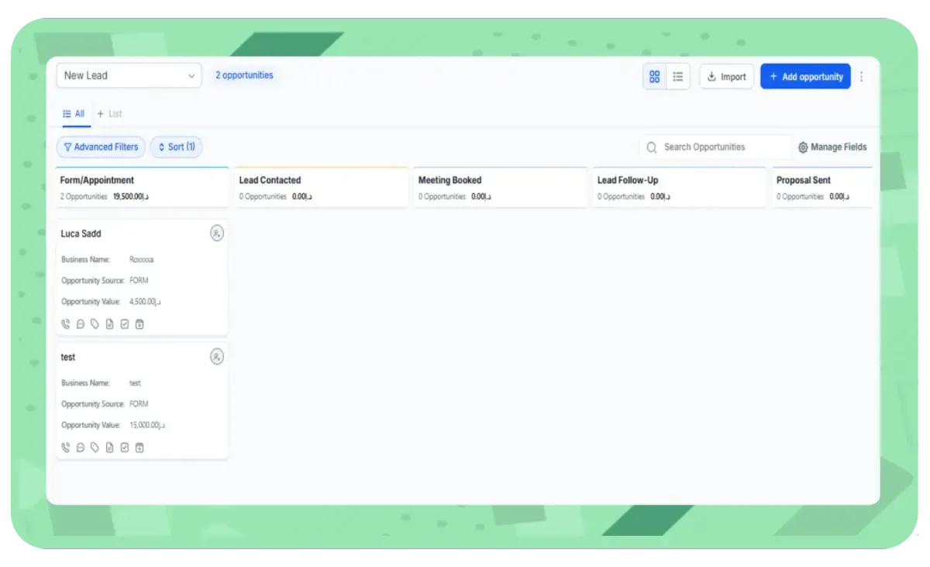Add a new list using + List
This screenshot has width=930, height=567.
click(x=110, y=113)
